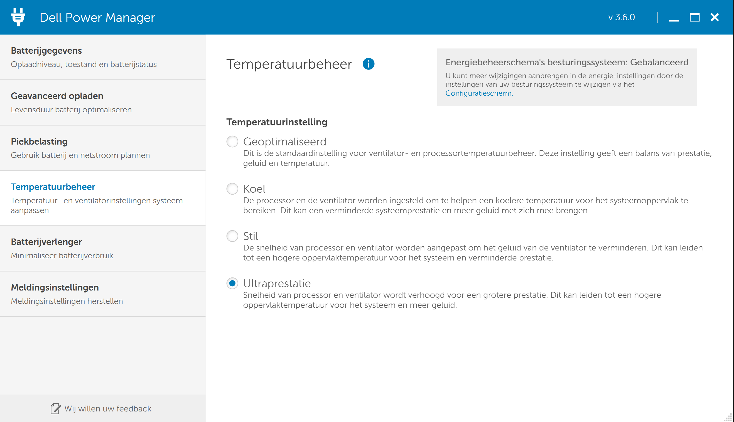Click the Wij willen uw feedback link

tap(108, 408)
